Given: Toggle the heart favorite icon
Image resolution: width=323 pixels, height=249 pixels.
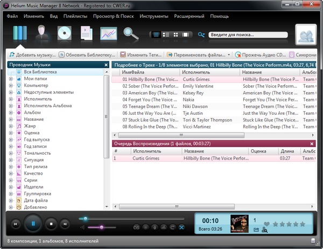Looking at the screenshot, I should [266, 224].
